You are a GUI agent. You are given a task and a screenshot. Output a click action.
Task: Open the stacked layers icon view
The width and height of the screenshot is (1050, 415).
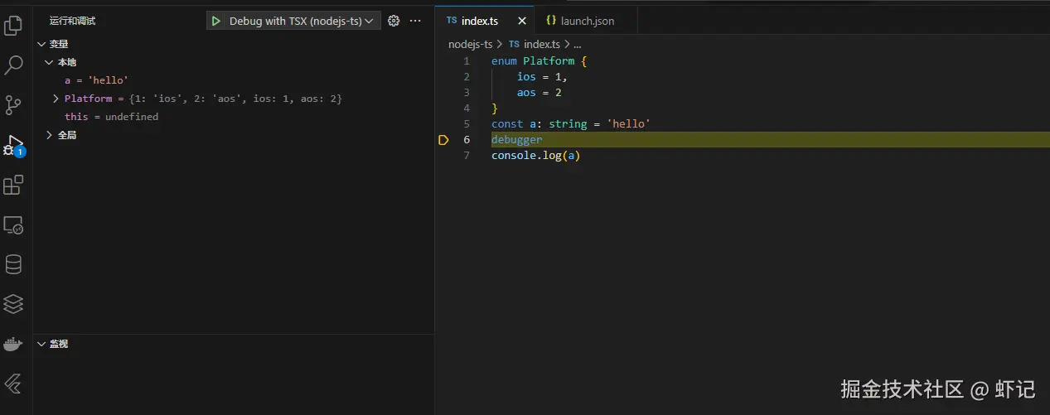(x=13, y=304)
